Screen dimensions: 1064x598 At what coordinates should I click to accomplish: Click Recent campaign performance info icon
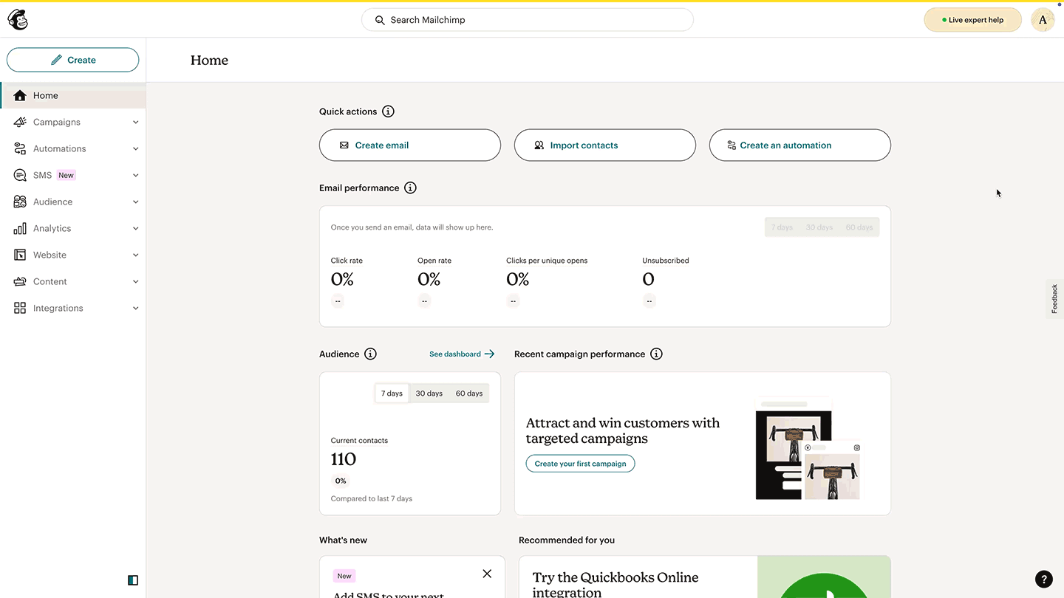pos(656,354)
